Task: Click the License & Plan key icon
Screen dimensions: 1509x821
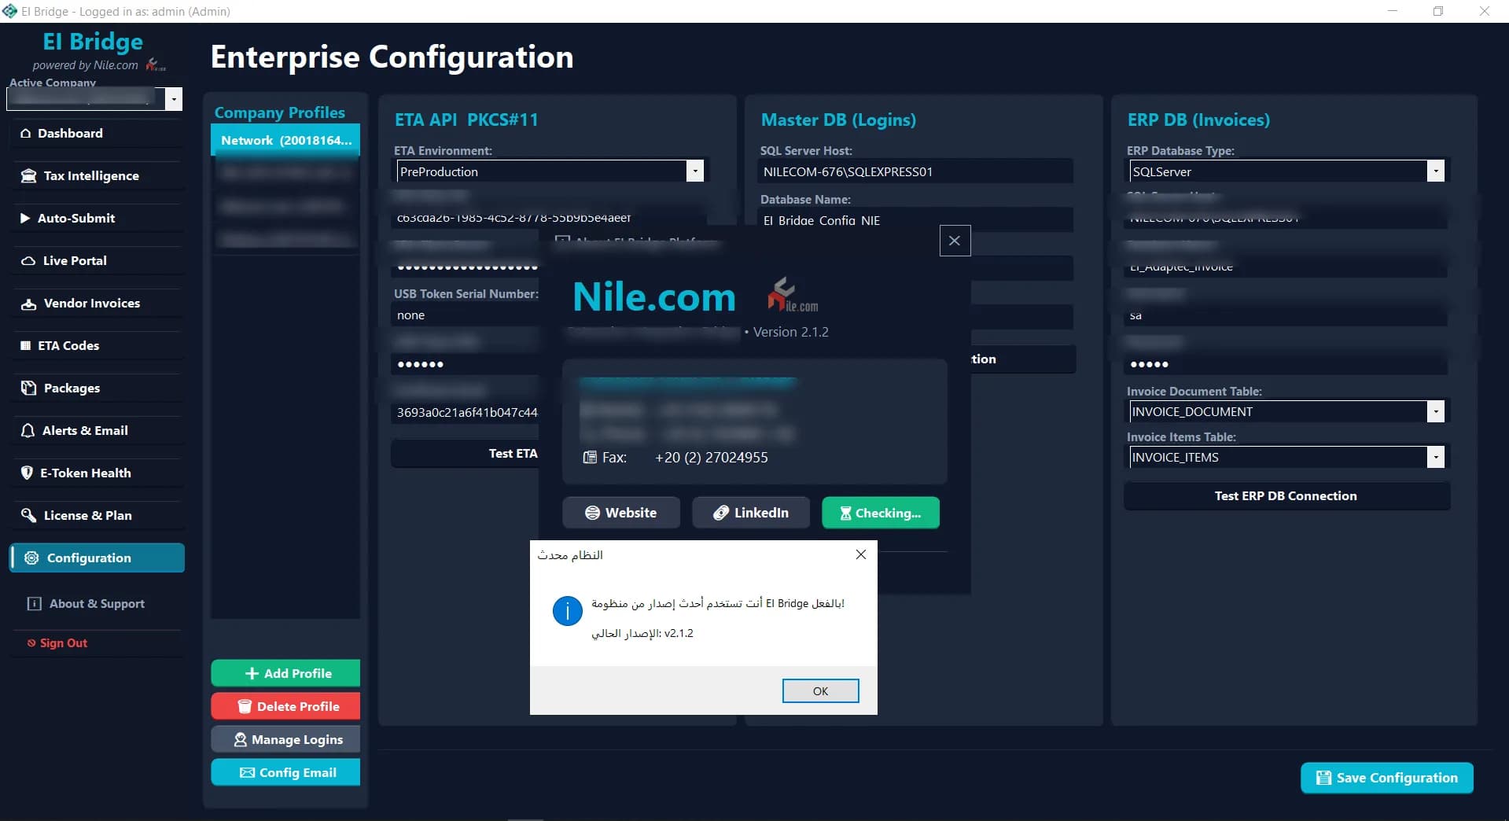Action: 28,515
